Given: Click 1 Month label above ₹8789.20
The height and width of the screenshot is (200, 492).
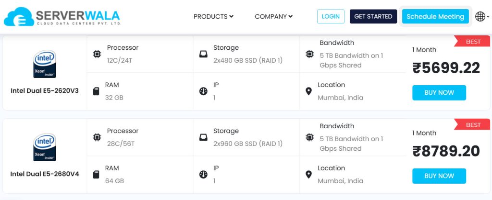Looking at the screenshot, I should [x=424, y=133].
